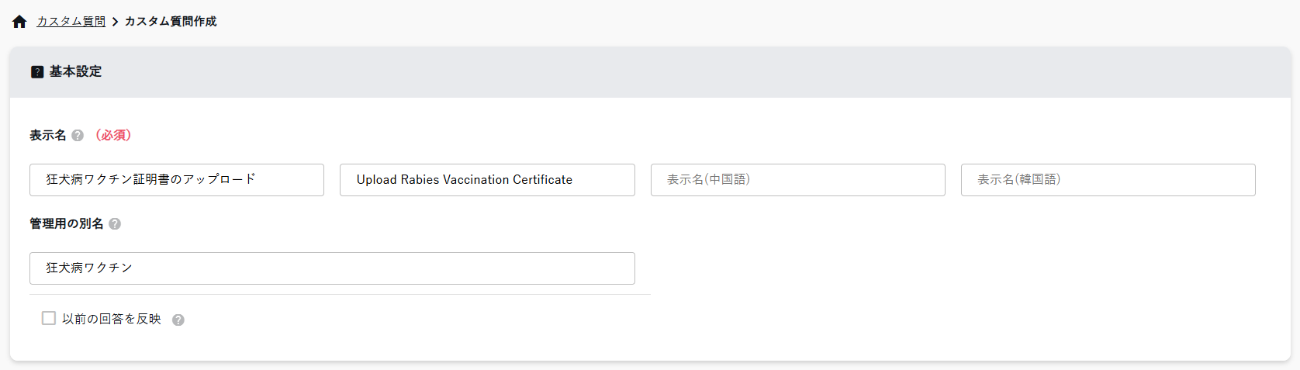
Task: Click the home icon in breadcrumb
Action: click(x=19, y=22)
